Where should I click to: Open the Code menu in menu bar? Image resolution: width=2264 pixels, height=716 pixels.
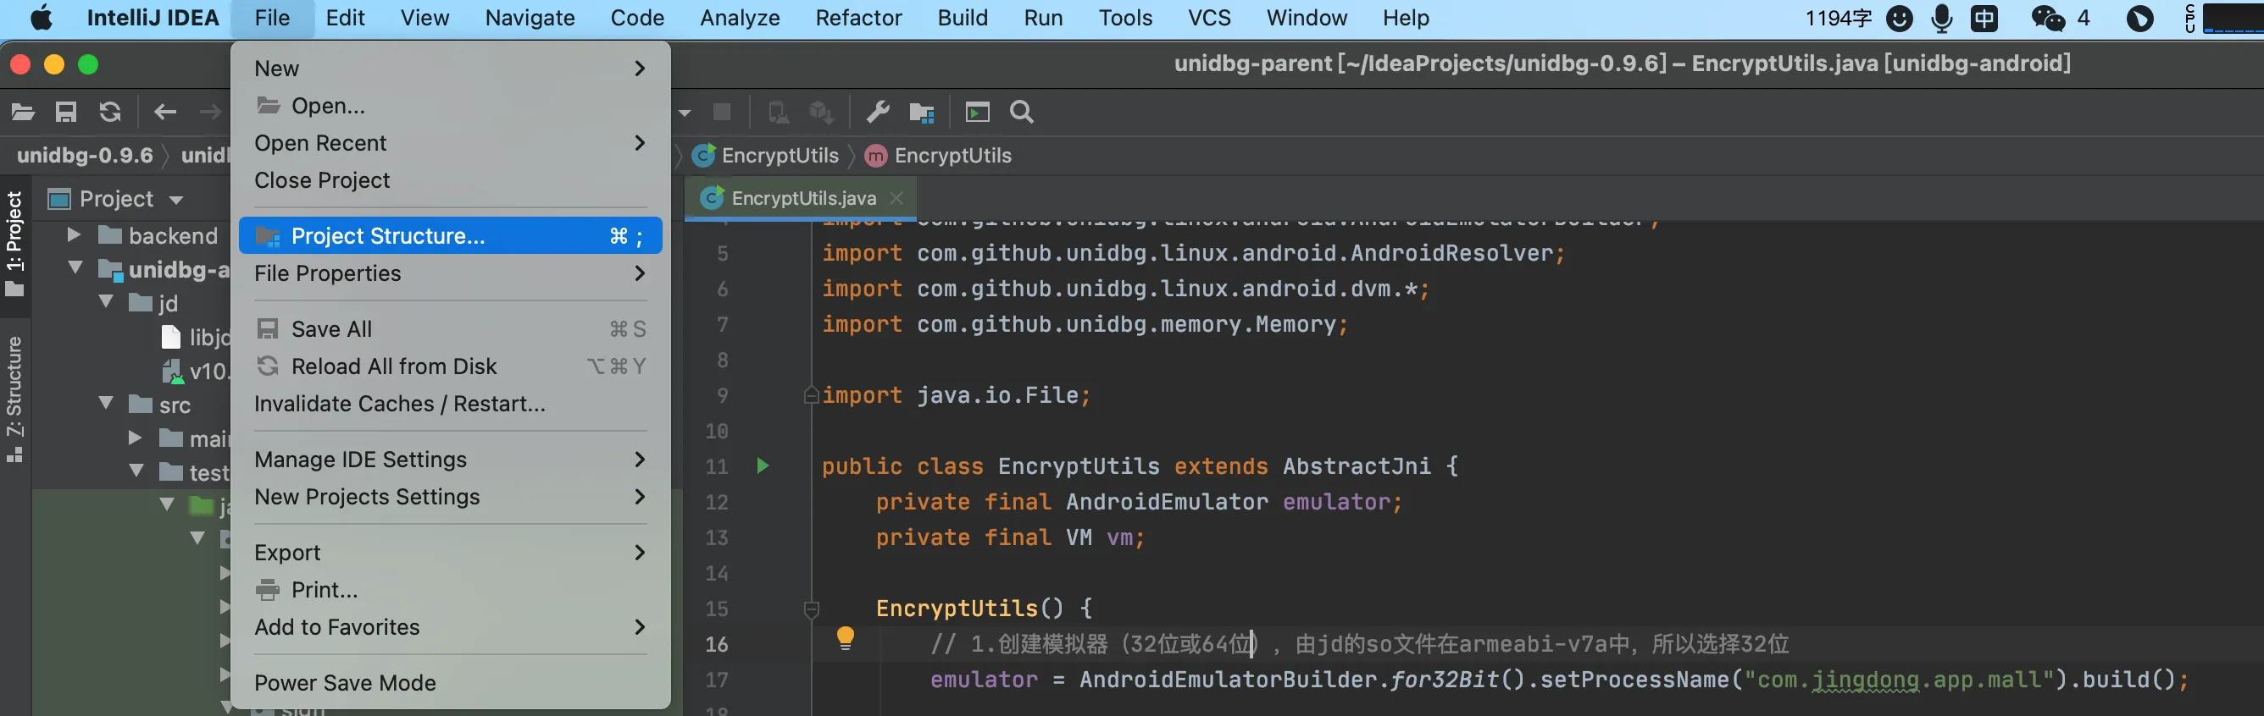coord(637,18)
